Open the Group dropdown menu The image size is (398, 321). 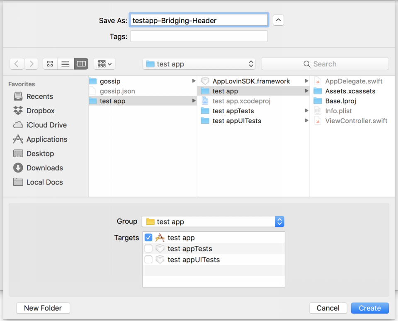213,222
